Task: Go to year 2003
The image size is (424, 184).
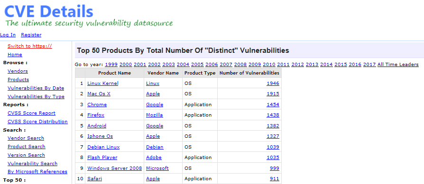Action: click(x=169, y=65)
